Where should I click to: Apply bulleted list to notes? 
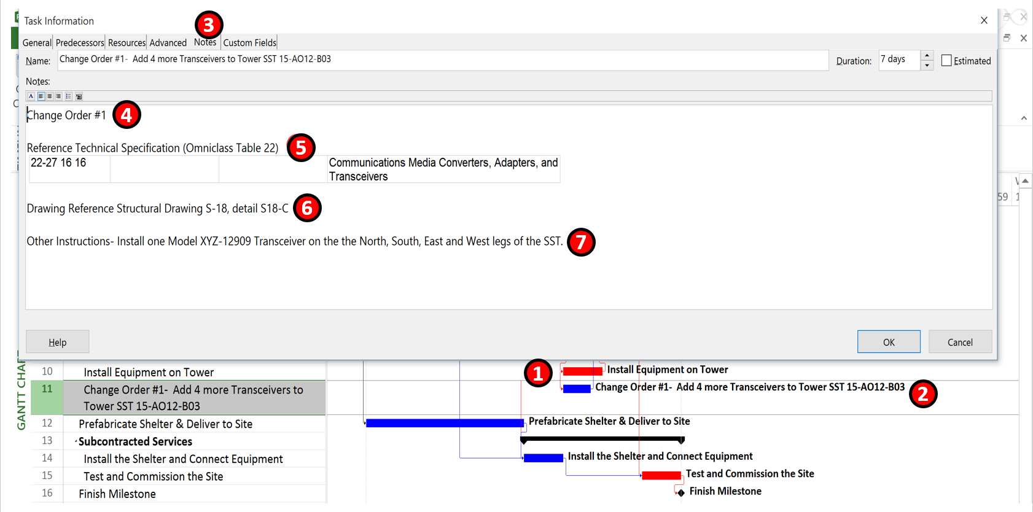tap(69, 96)
